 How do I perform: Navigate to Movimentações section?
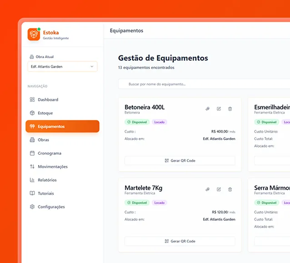(x=52, y=167)
